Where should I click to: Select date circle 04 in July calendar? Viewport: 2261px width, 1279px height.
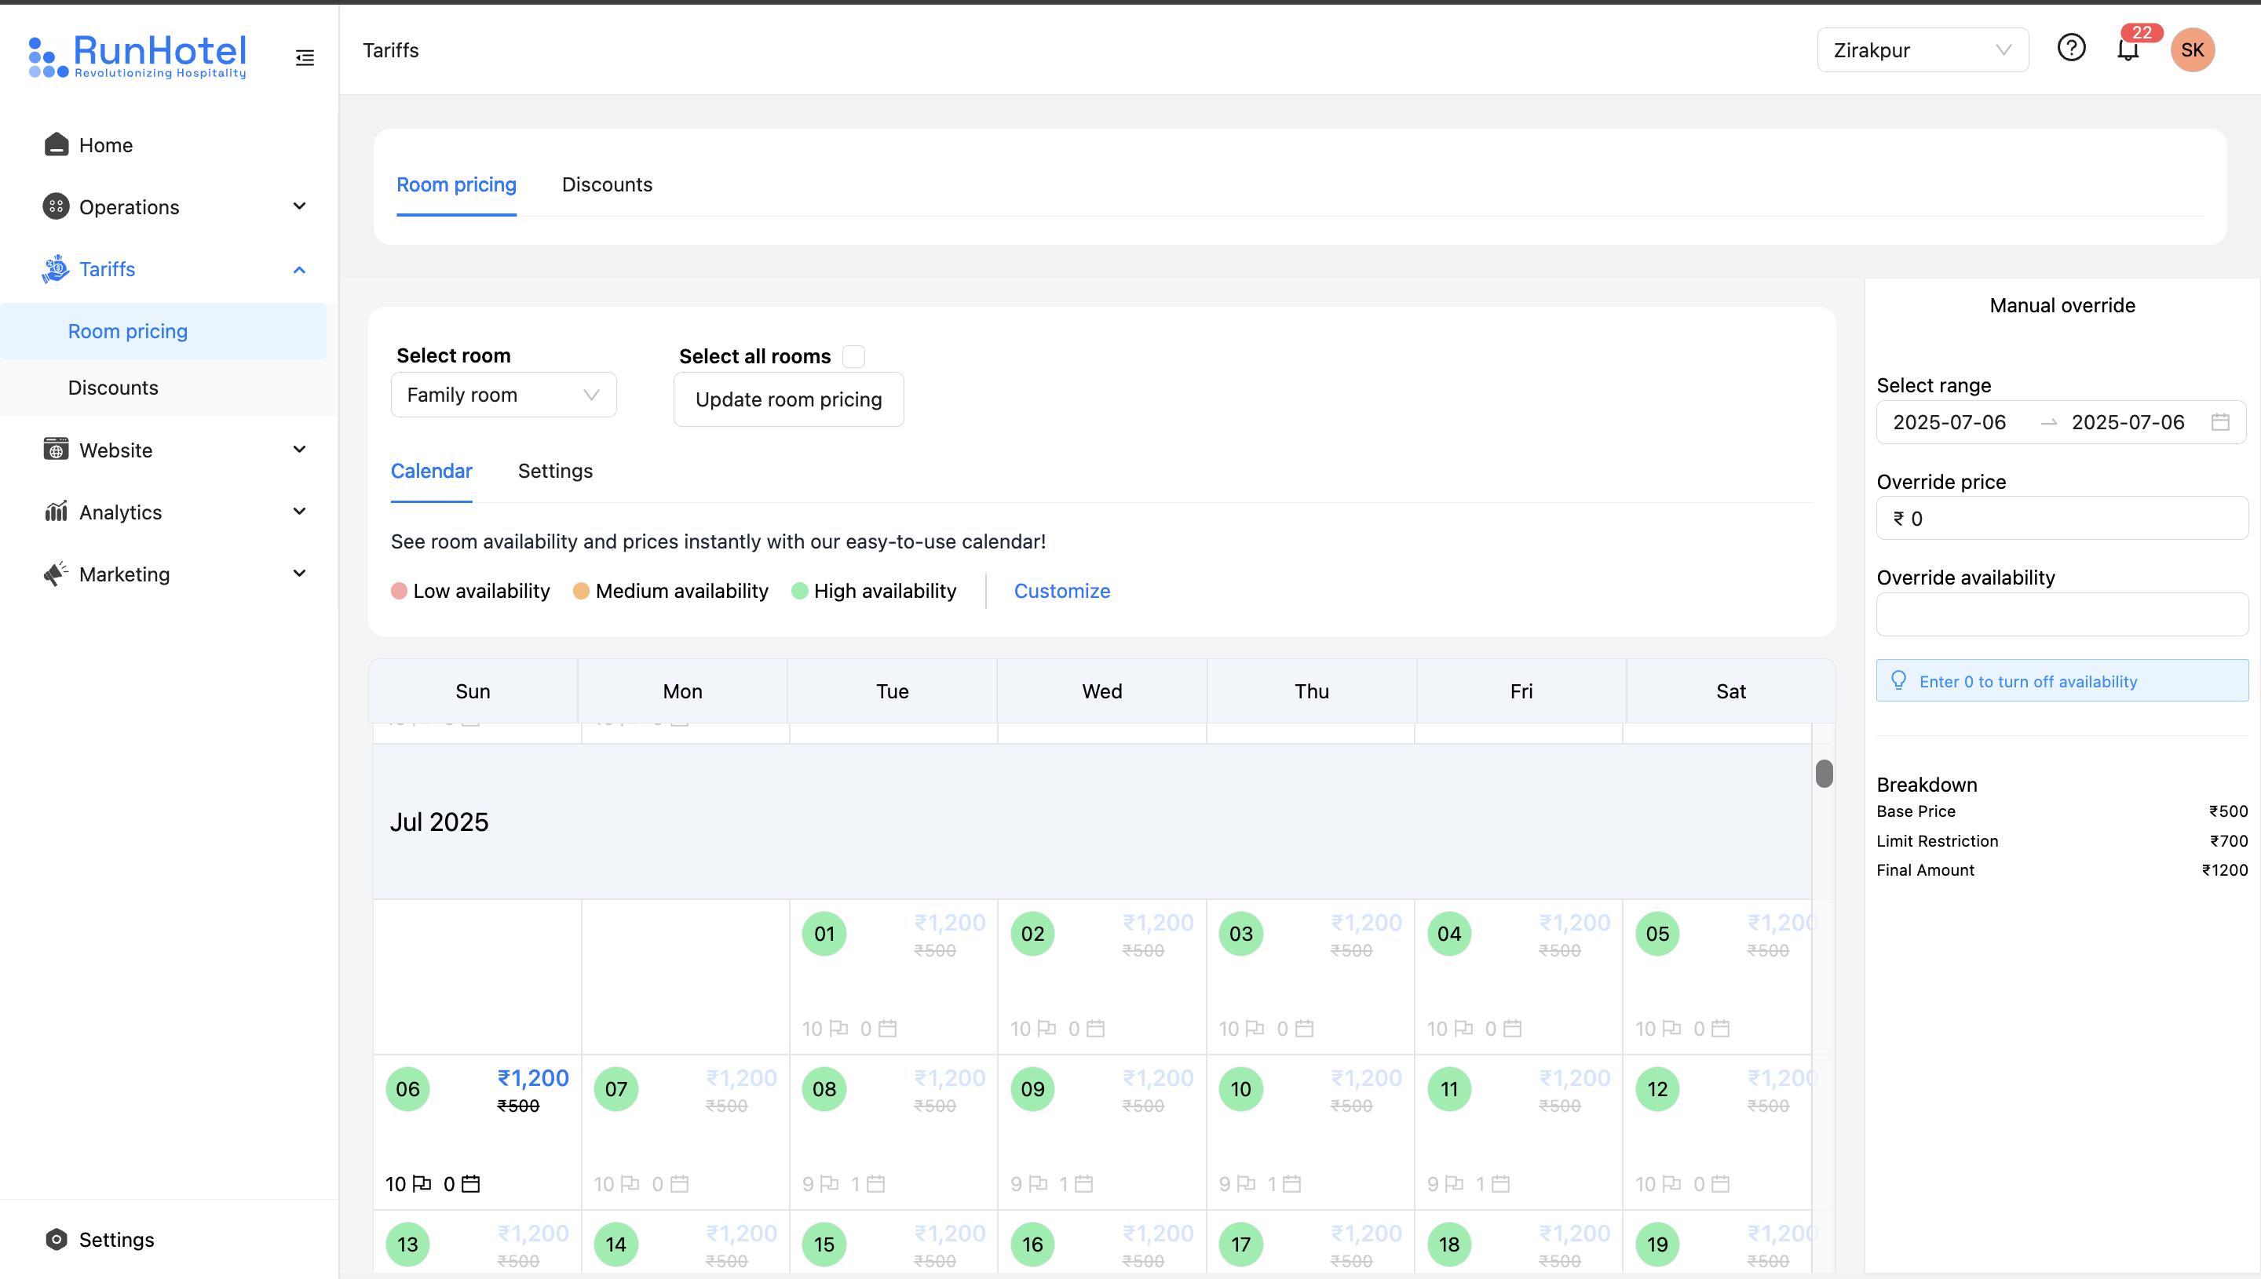pos(1449,934)
